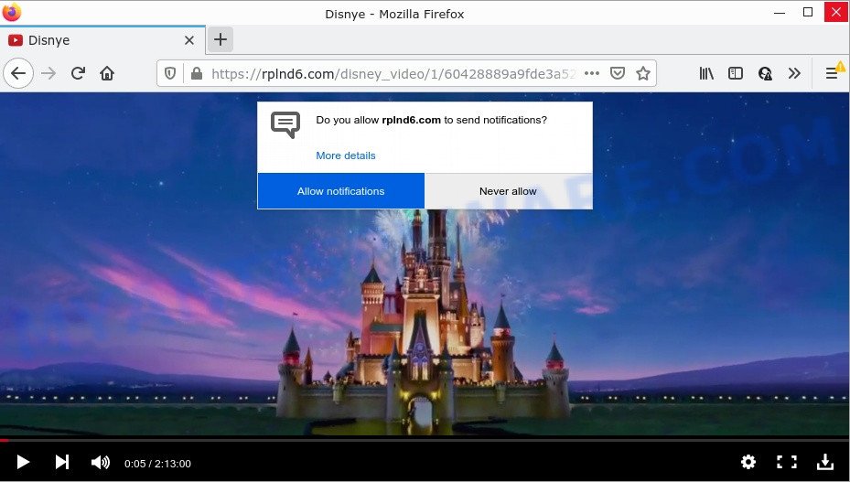Save page to Pocket
The height and width of the screenshot is (482, 850).
pyautogui.click(x=618, y=73)
